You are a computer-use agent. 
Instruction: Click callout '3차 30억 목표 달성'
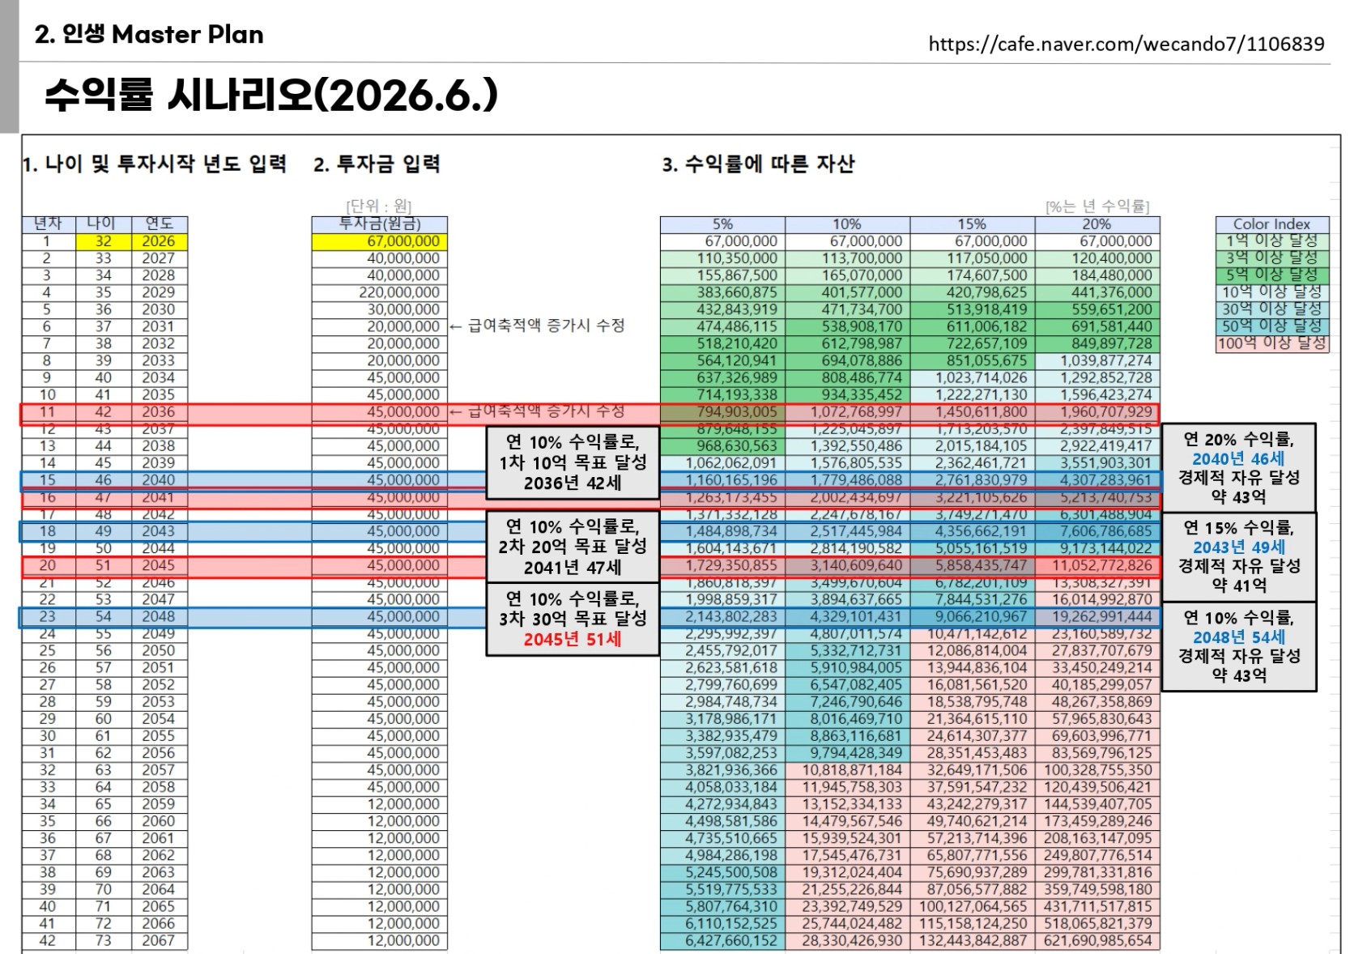tap(573, 619)
